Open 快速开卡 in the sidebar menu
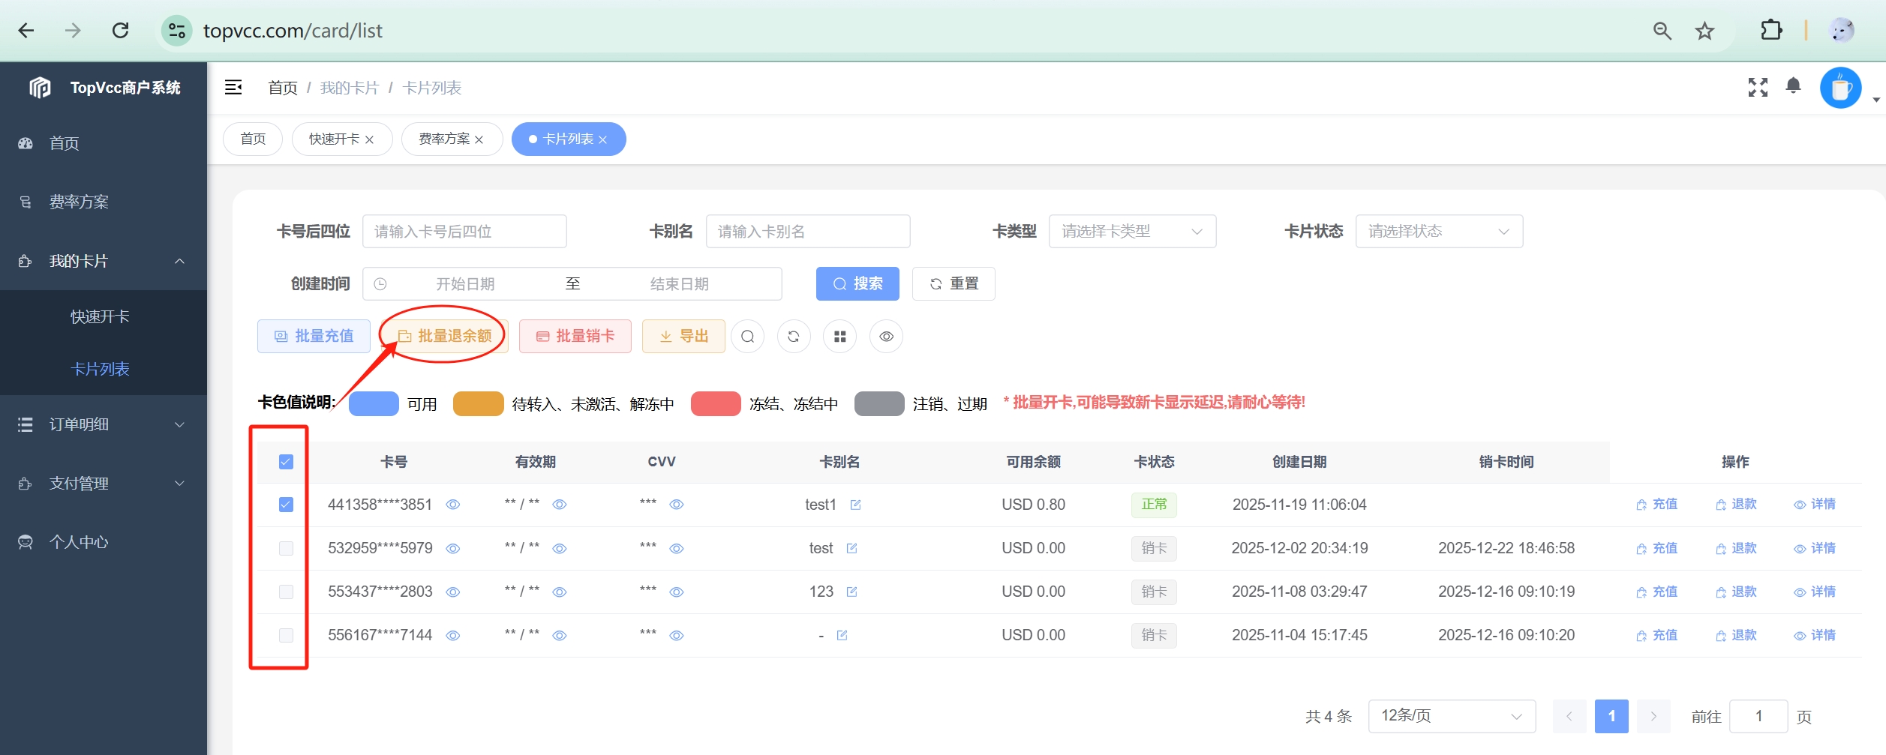 (100, 317)
